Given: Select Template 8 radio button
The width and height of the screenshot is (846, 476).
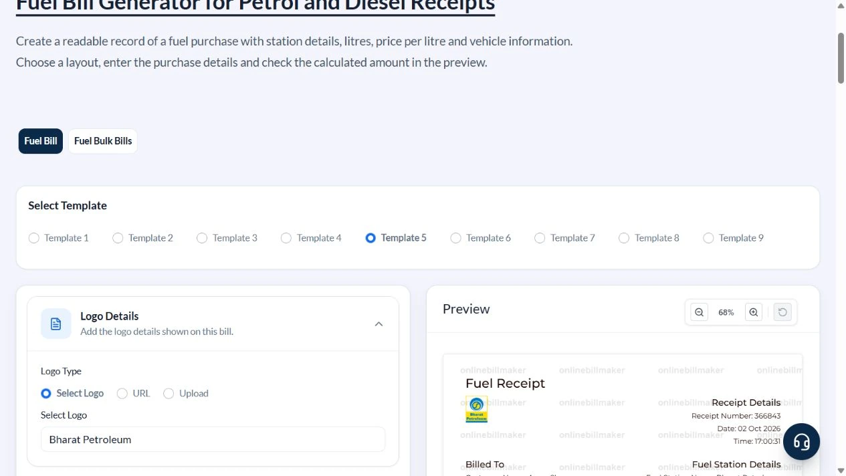Looking at the screenshot, I should pyautogui.click(x=624, y=238).
